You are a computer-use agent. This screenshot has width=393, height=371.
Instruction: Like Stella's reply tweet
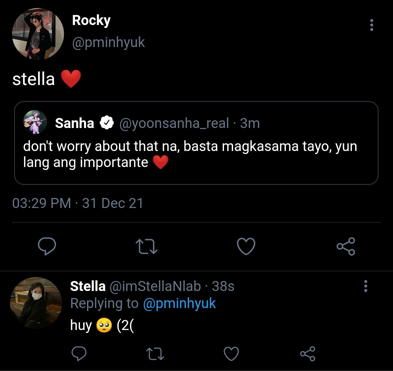(x=231, y=353)
